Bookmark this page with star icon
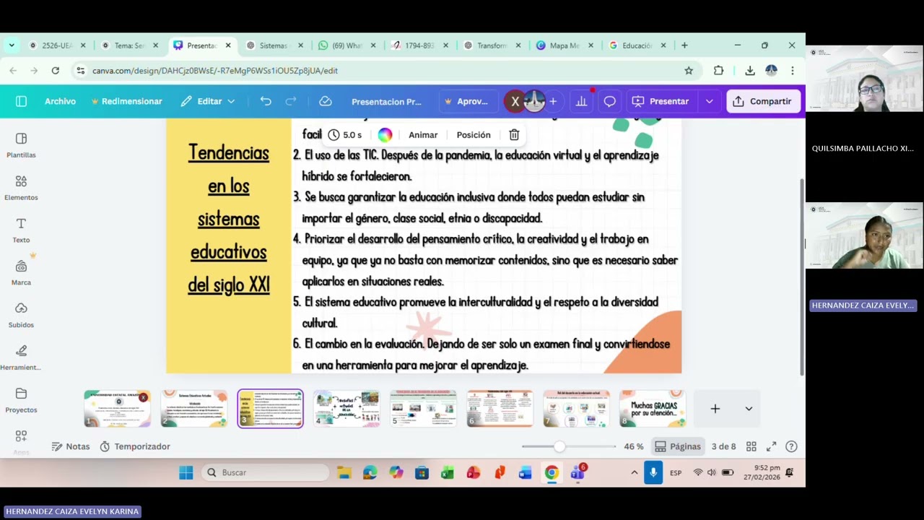The width and height of the screenshot is (924, 520). tap(689, 71)
